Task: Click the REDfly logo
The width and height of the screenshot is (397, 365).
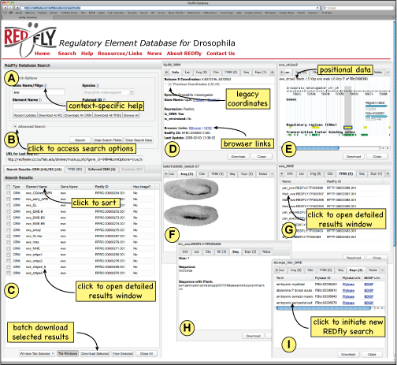Action: point(30,39)
